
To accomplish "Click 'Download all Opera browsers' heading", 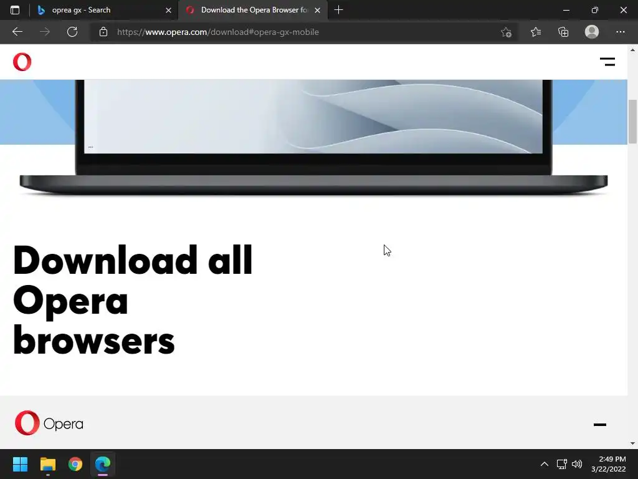I will pyautogui.click(x=133, y=300).
